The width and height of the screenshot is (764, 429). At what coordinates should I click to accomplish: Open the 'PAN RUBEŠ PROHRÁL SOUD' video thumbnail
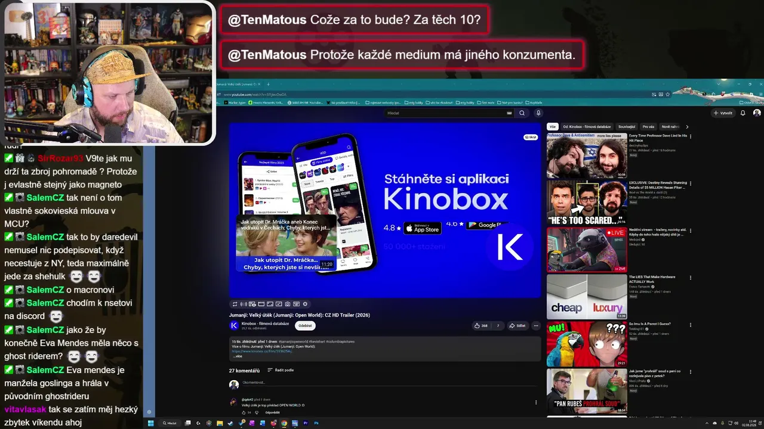point(587,391)
